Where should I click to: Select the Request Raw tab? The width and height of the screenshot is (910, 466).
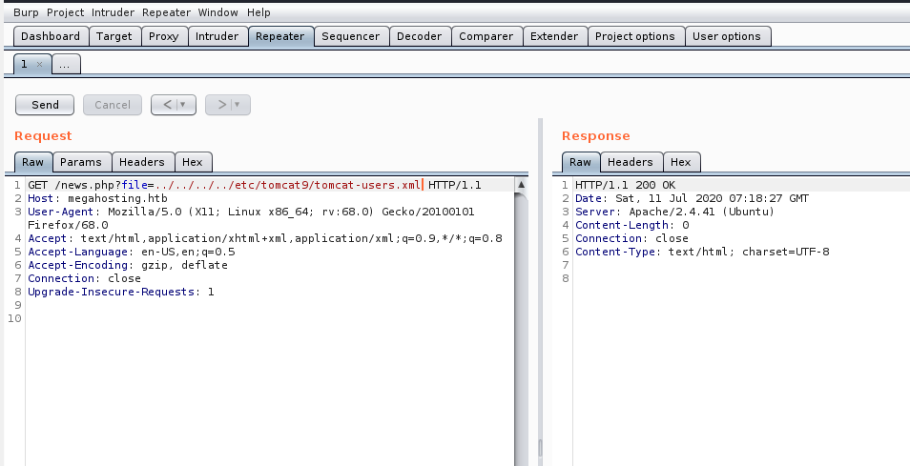(x=33, y=162)
